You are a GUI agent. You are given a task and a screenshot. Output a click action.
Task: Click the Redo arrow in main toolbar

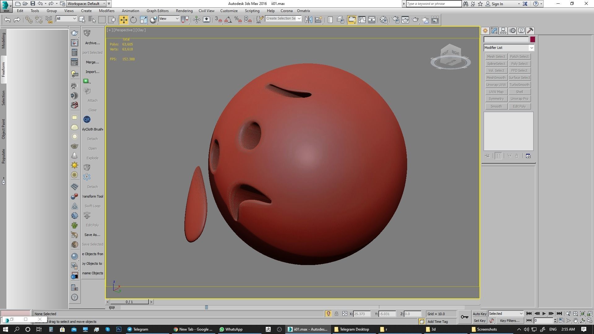tap(17, 20)
